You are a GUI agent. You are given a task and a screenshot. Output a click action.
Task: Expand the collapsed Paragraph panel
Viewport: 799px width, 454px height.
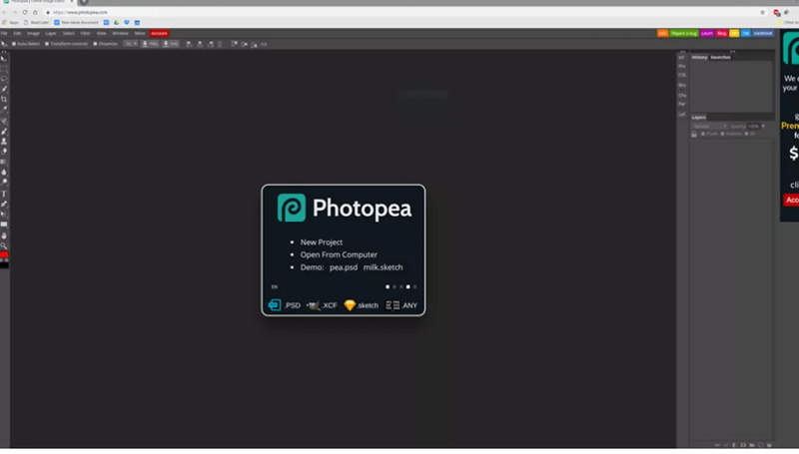pos(682,105)
